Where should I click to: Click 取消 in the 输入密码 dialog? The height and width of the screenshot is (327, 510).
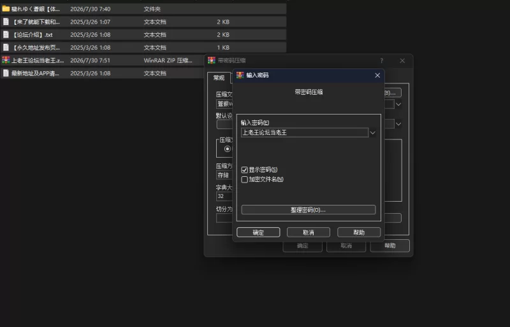(x=309, y=232)
